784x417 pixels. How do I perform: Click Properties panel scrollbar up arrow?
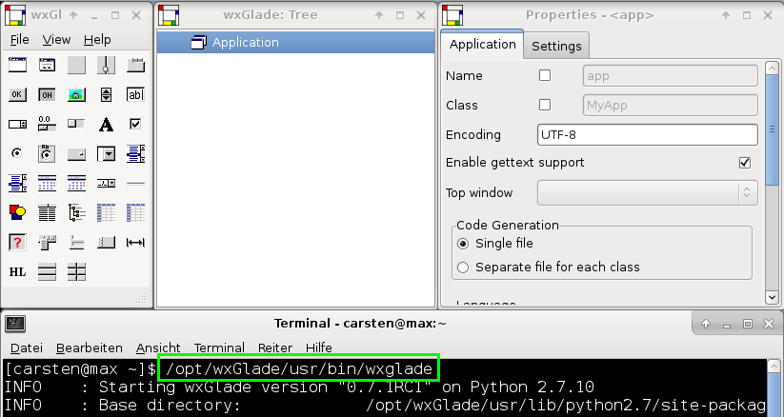coord(772,68)
